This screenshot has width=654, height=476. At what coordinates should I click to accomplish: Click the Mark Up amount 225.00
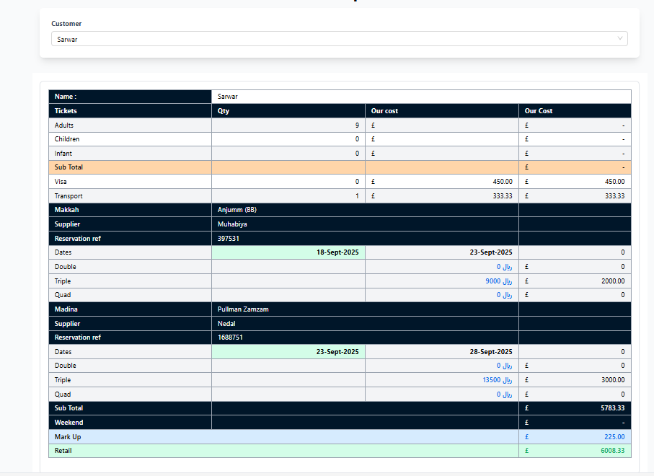pos(614,437)
